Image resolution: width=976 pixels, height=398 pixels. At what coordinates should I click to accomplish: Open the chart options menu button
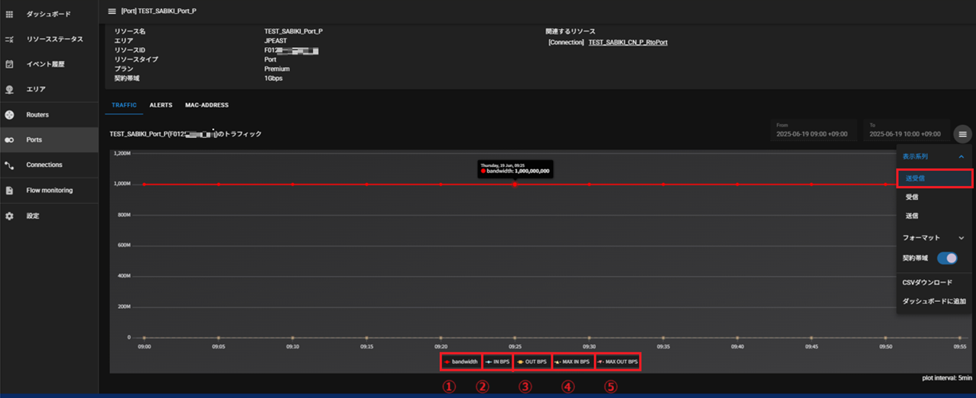coord(962,134)
